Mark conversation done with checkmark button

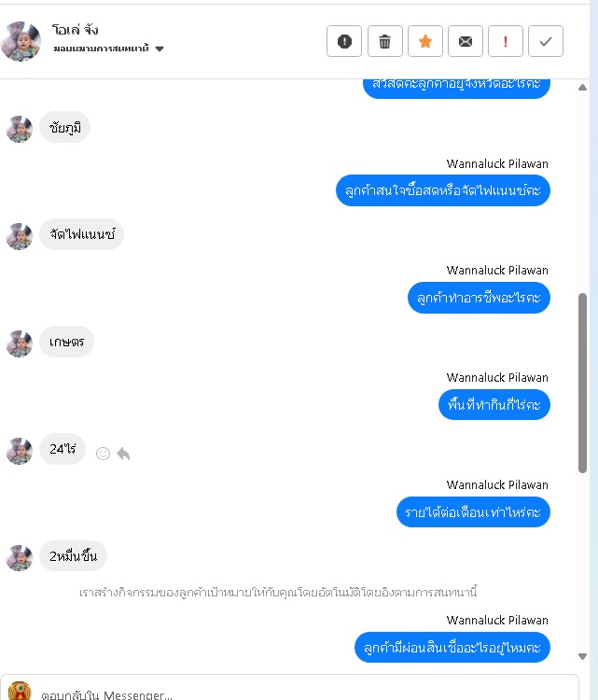pyautogui.click(x=546, y=41)
